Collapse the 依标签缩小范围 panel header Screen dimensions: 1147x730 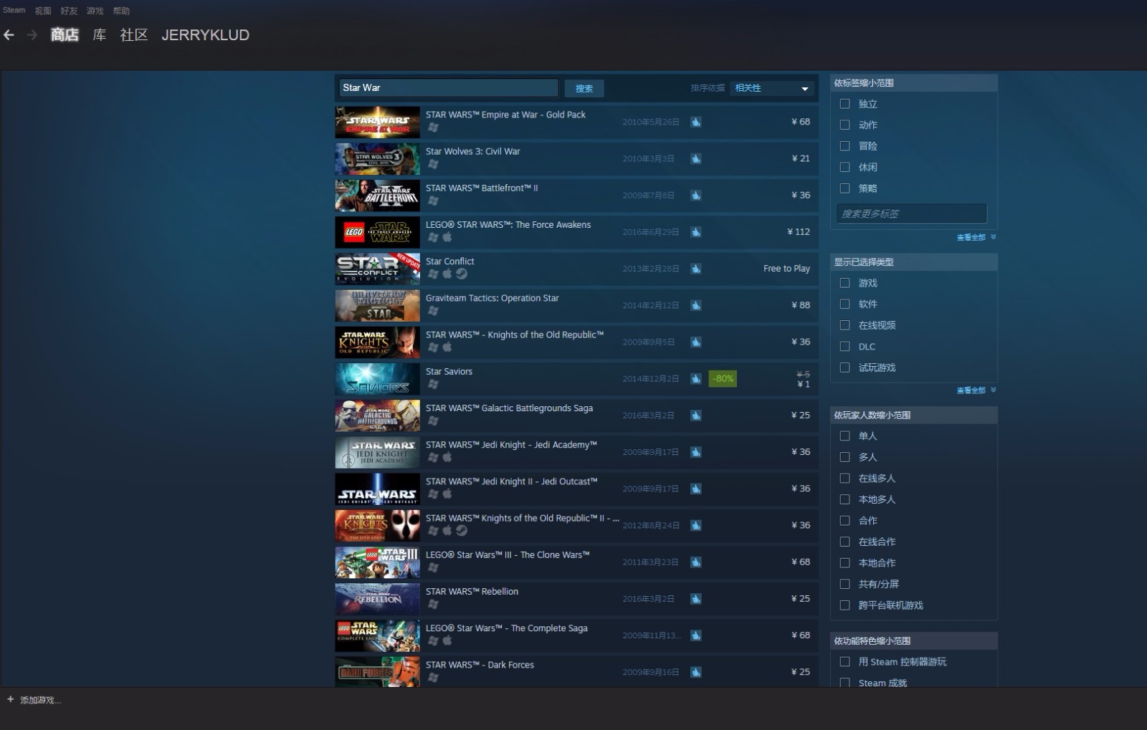(913, 83)
